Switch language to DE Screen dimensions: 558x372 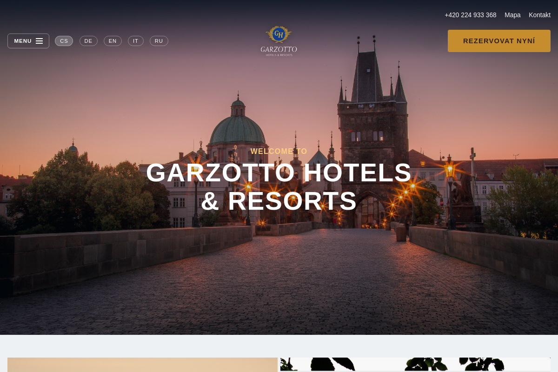pos(88,41)
